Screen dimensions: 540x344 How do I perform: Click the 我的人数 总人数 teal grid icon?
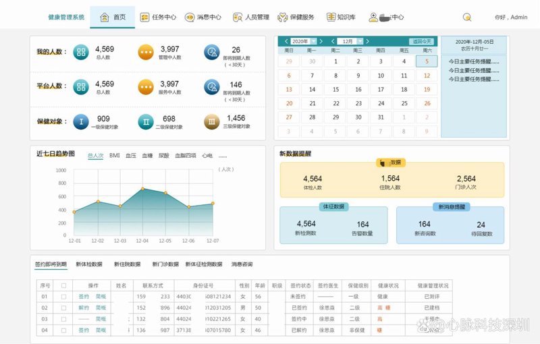click(x=81, y=53)
